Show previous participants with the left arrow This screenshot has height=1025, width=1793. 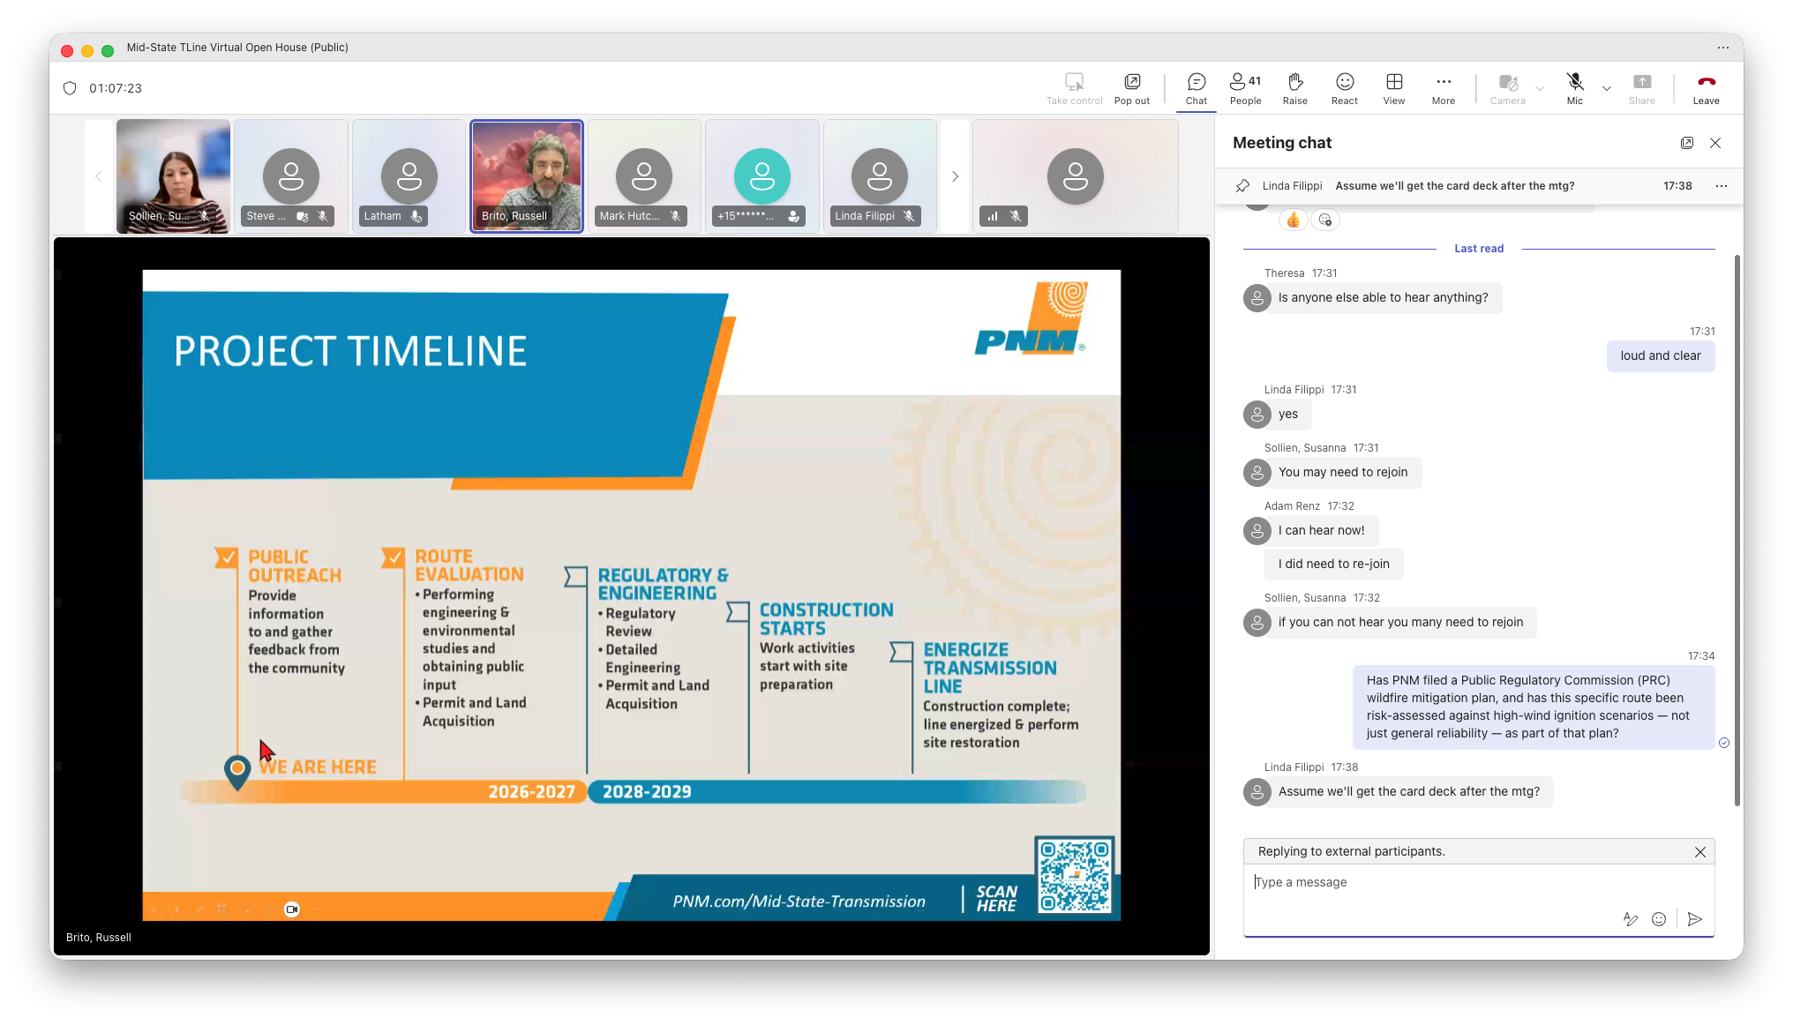[98, 176]
